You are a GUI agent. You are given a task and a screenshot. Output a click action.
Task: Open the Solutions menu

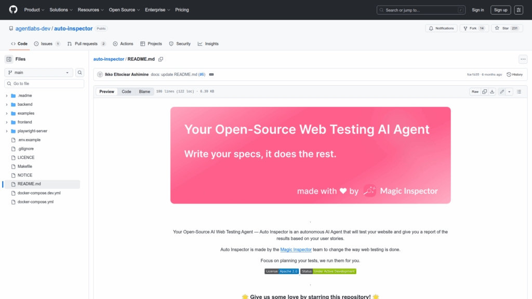click(61, 10)
